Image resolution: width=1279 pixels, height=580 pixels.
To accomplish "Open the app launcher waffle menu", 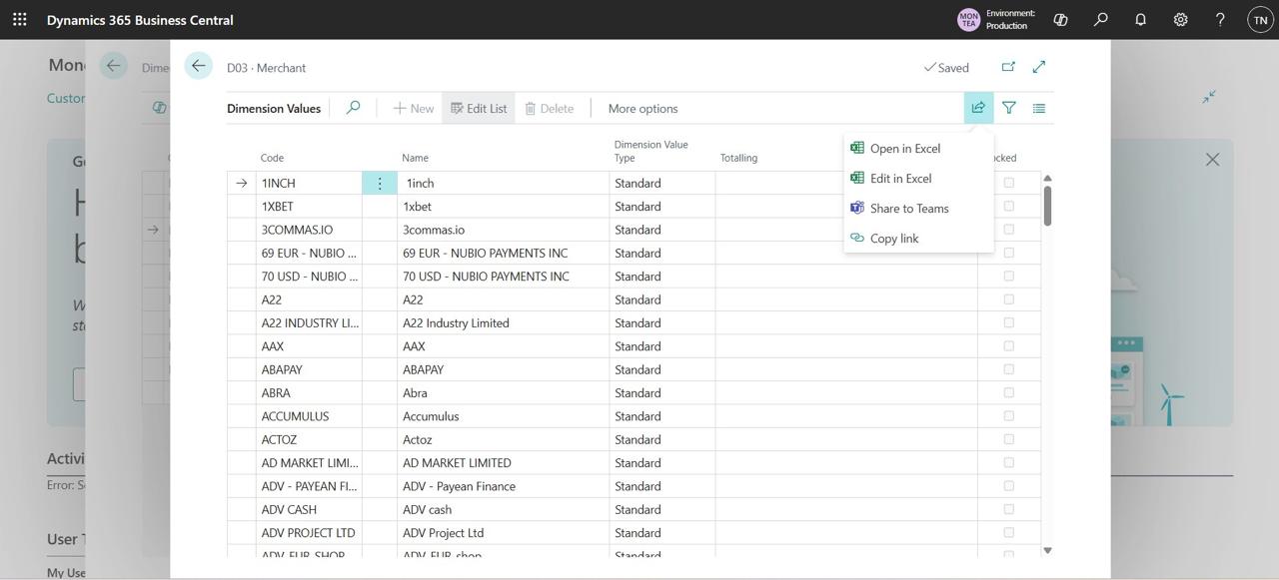I will [x=20, y=19].
